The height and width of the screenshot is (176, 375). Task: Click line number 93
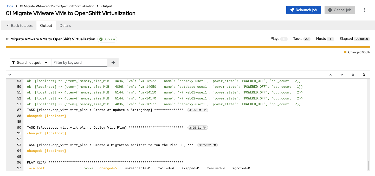point(19,145)
